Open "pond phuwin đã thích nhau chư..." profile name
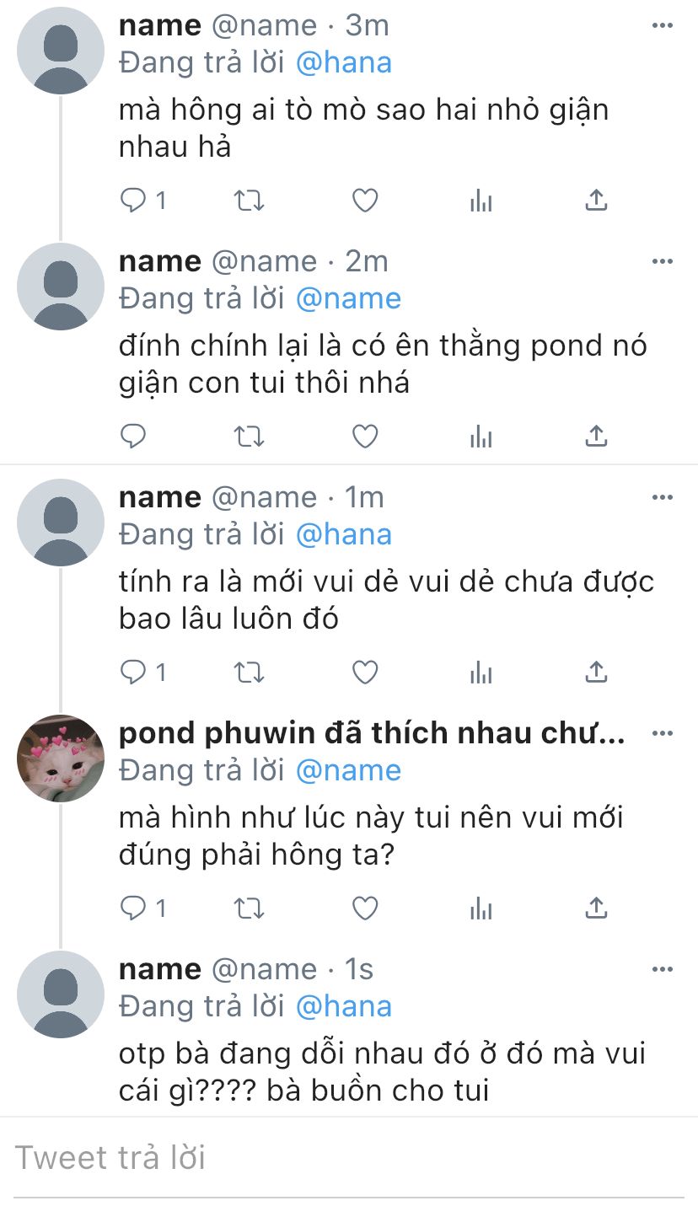698x1222 pixels. pos(372,733)
